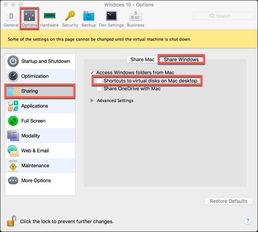Enable Share OneDrive with Mac checkbox
Image resolution: width=258 pixels, height=232 pixels.
[x=99, y=88]
